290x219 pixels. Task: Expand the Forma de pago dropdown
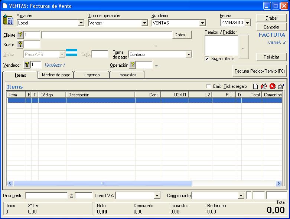pyautogui.click(x=189, y=54)
